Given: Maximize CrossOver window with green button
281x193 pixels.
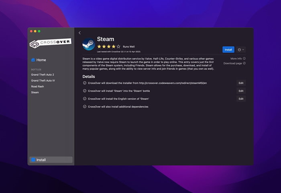Looking at the screenshot, I should (x=39, y=31).
